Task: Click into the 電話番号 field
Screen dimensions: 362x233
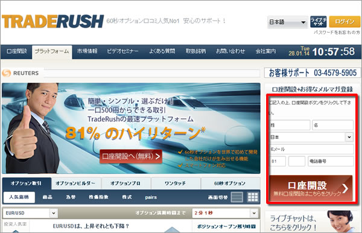Action: pyautogui.click(x=331, y=161)
